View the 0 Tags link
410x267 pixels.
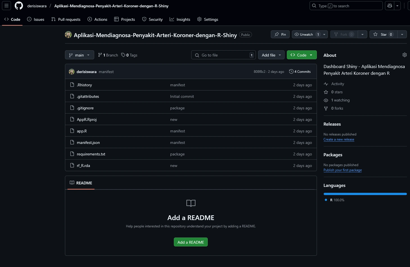pyautogui.click(x=129, y=55)
